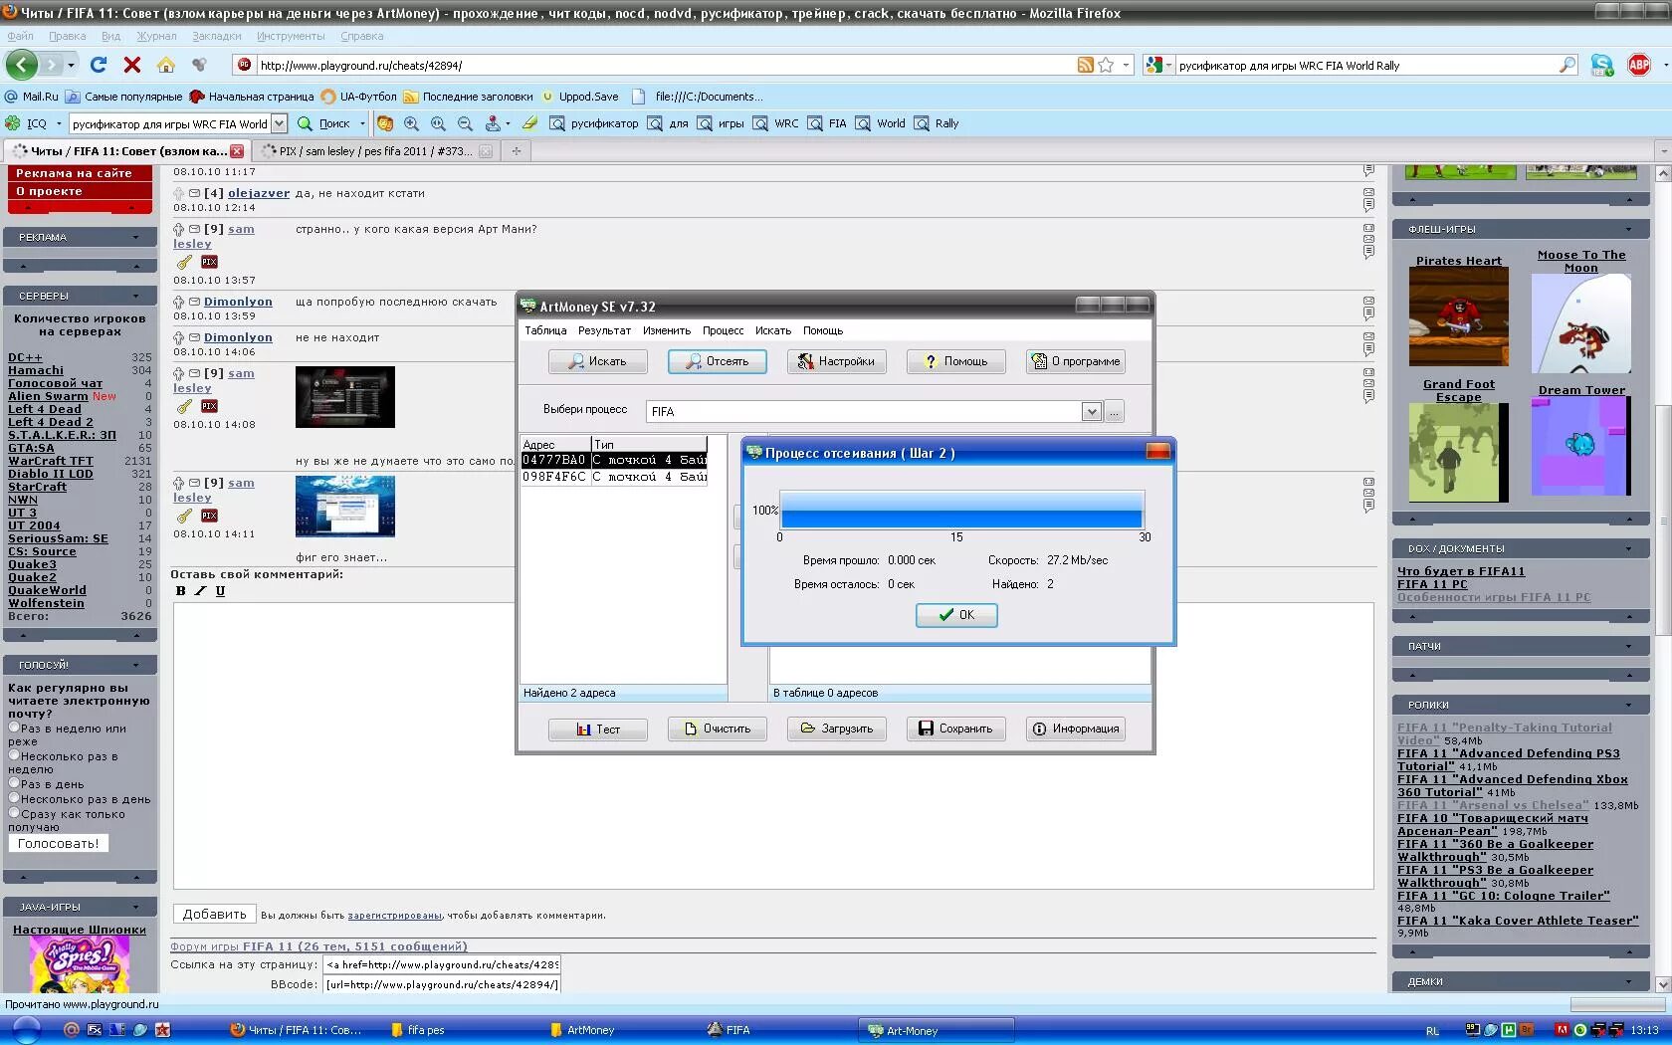Click Сохранить to save the table
Screen dimensions: 1672x1045
tap(955, 729)
